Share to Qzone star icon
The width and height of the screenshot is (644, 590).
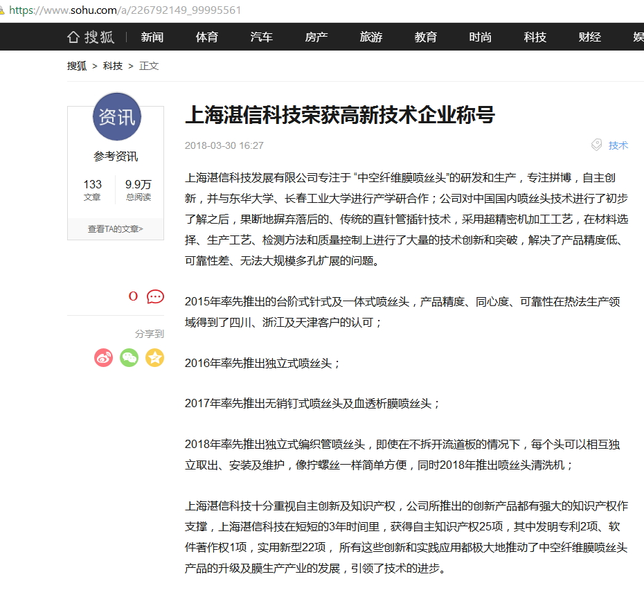click(154, 357)
